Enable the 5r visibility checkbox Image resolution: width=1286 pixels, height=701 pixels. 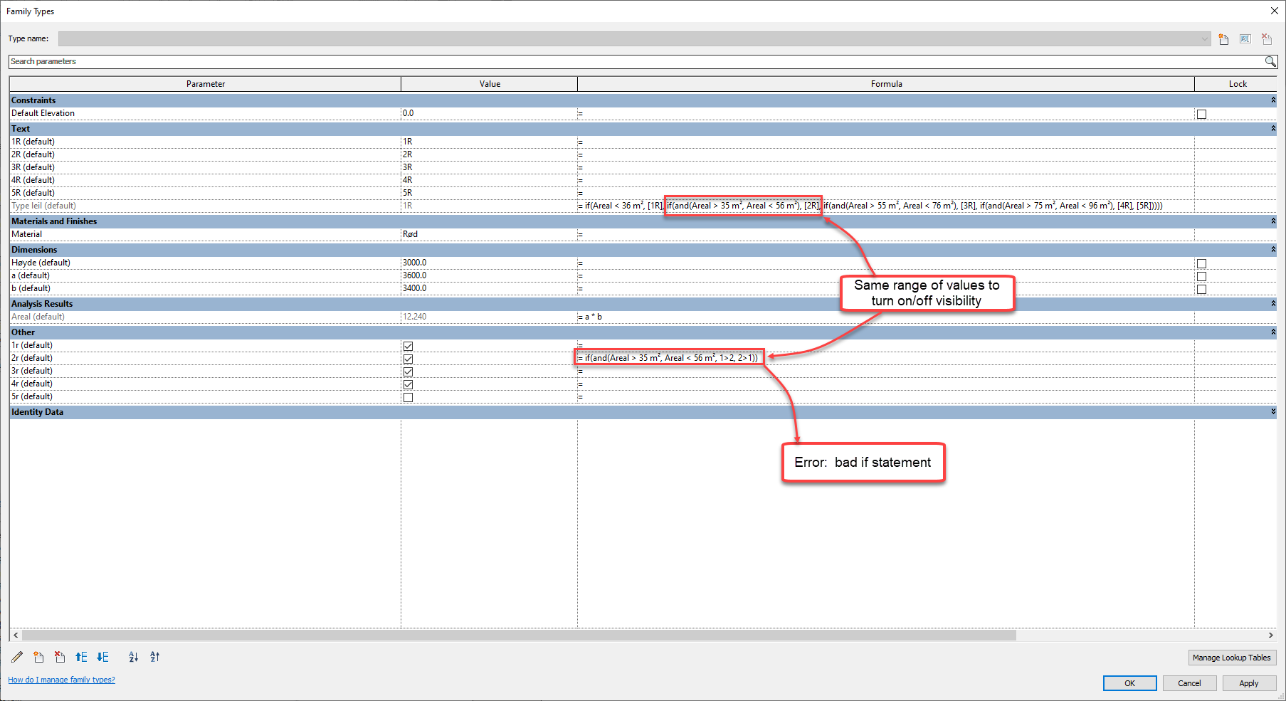click(x=408, y=397)
